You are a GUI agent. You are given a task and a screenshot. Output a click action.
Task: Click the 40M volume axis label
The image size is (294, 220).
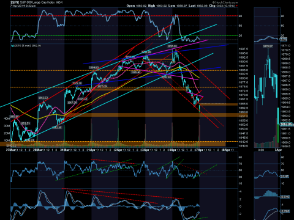click(x=7, y=119)
